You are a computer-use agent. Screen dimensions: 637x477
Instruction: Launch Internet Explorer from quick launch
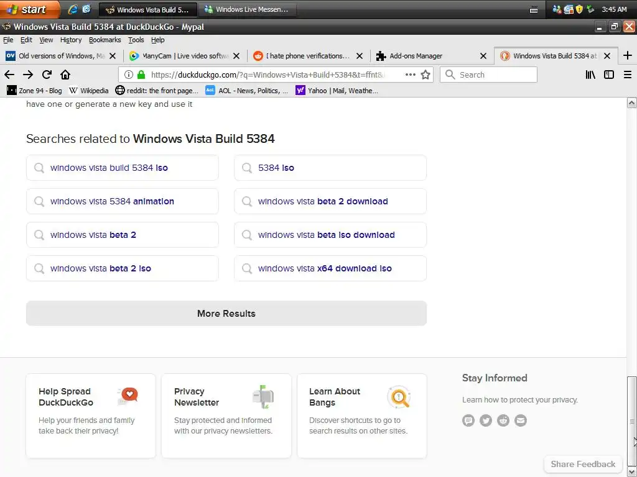pos(73,9)
